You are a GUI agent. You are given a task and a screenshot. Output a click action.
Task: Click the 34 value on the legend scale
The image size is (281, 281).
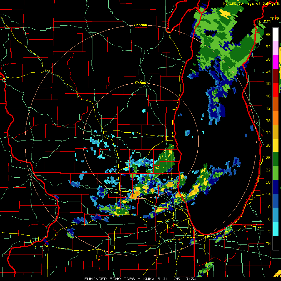(268, 133)
